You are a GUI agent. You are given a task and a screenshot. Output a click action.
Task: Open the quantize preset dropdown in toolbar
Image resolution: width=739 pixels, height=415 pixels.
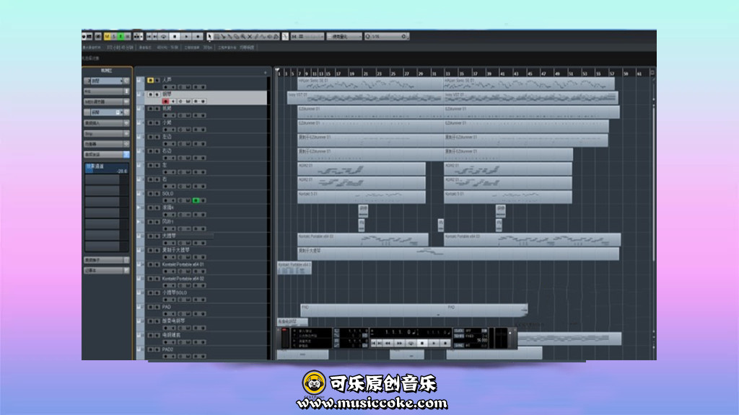click(344, 37)
